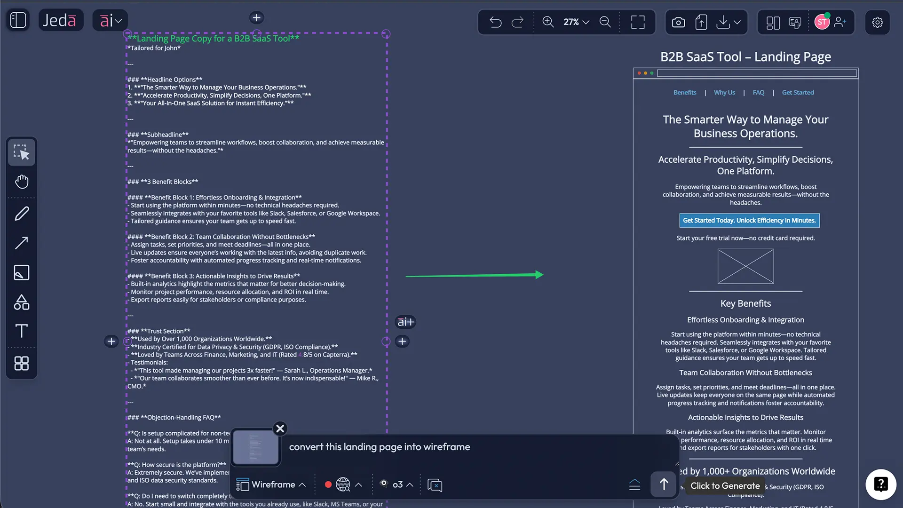Click the FAQ link in the wireframe
The height and width of the screenshot is (508, 903).
(x=758, y=93)
